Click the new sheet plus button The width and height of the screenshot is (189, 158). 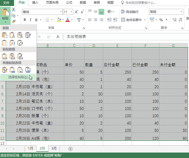tap(70, 149)
